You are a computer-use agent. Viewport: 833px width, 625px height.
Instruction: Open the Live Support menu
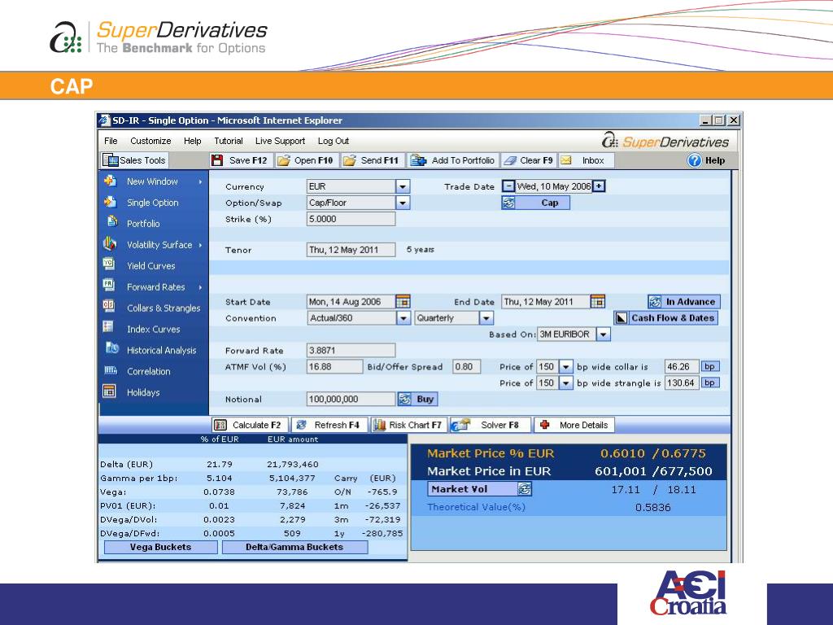pos(280,141)
